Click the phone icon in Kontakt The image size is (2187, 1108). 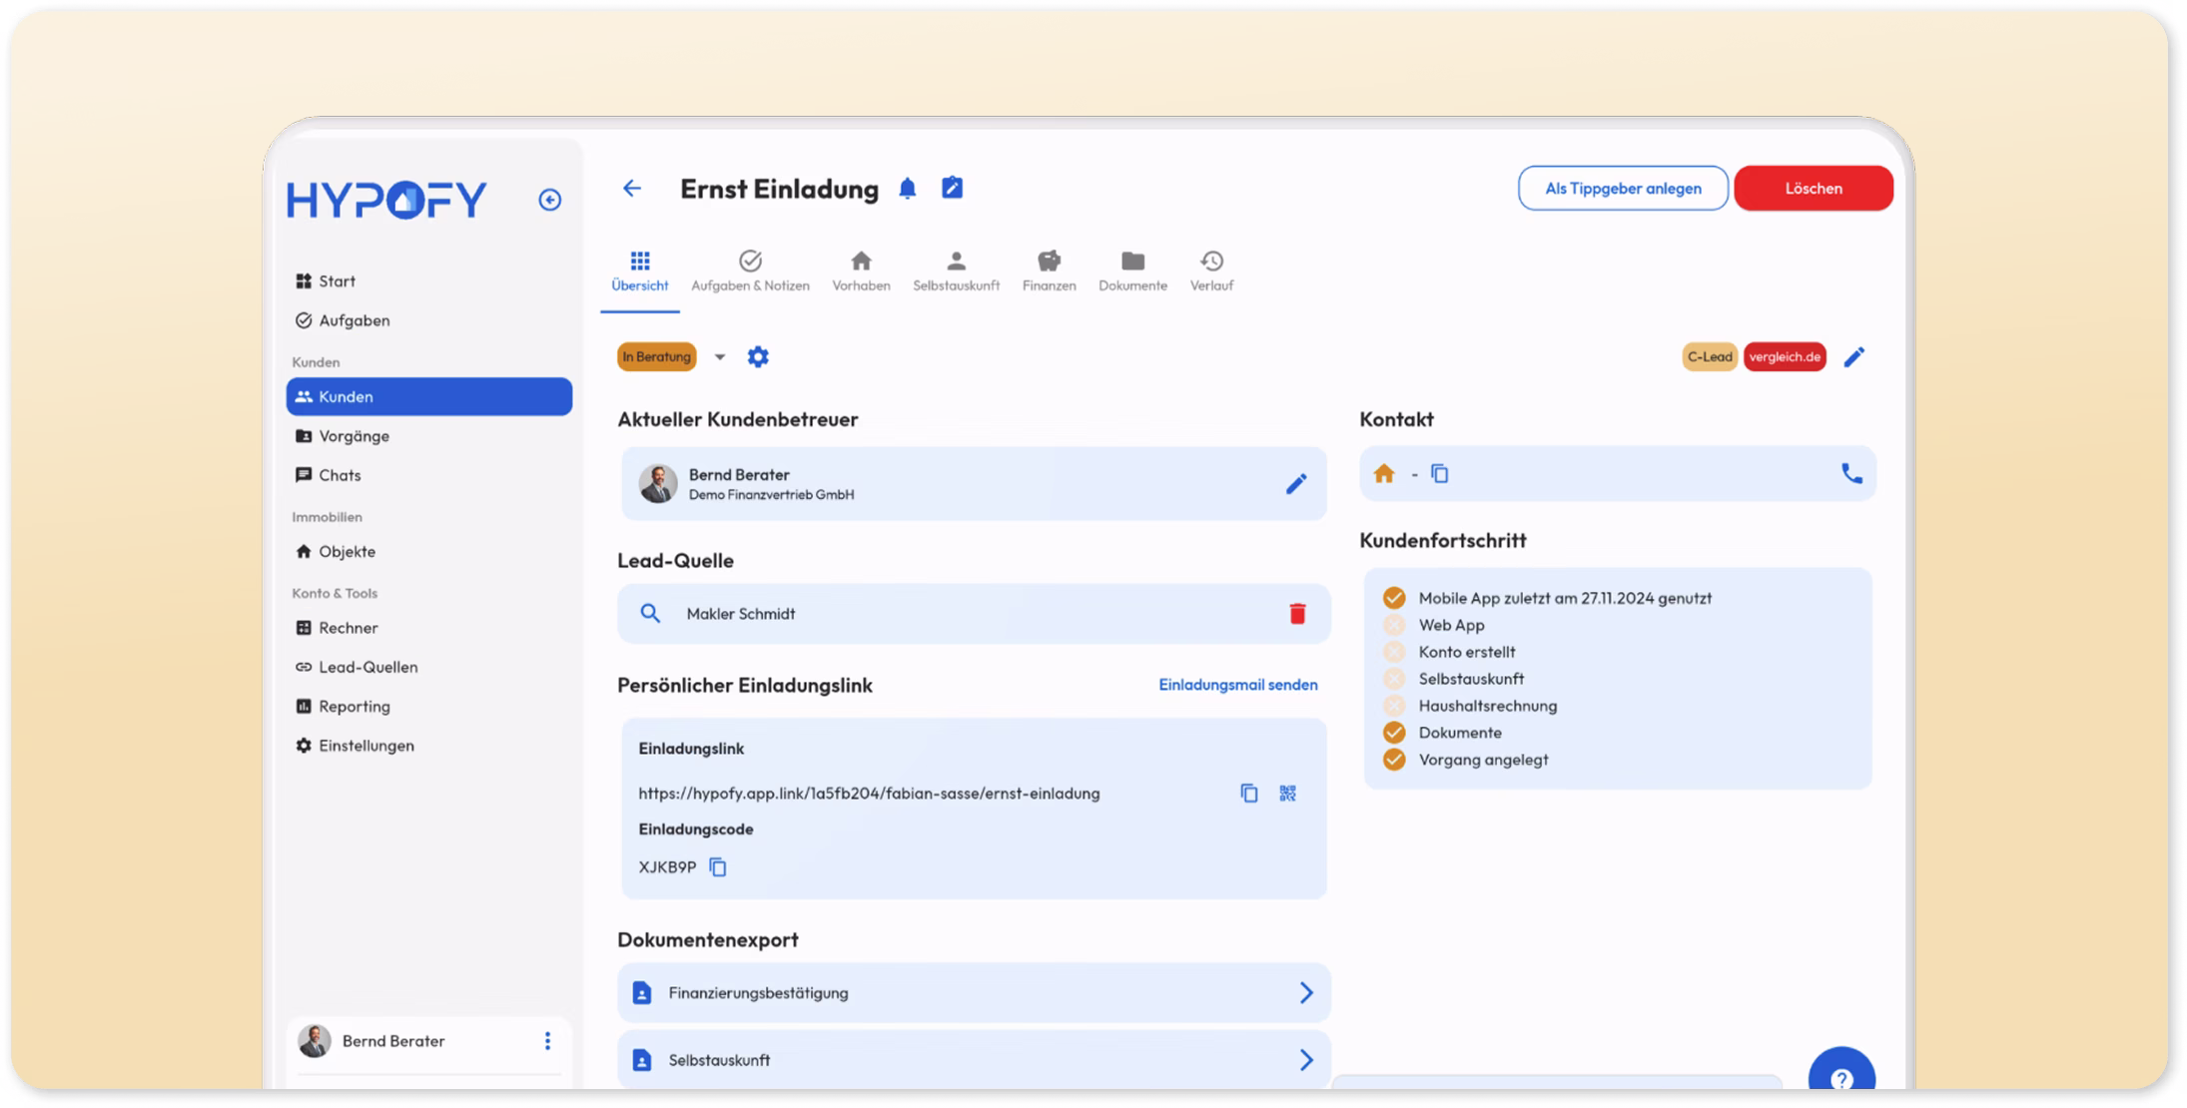1851,473
